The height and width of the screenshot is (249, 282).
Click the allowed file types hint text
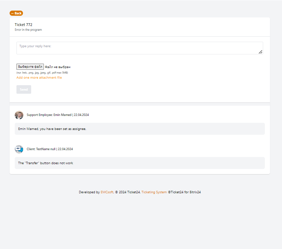(42, 73)
